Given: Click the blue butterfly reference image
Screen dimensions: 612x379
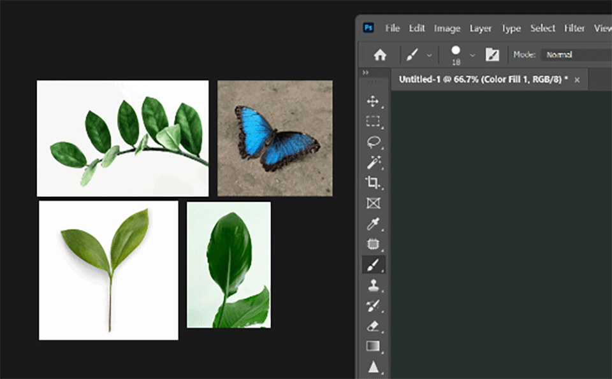Looking at the screenshot, I should coord(275,138).
